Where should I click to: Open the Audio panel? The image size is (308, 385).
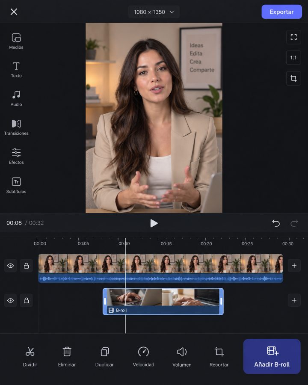coord(16,98)
